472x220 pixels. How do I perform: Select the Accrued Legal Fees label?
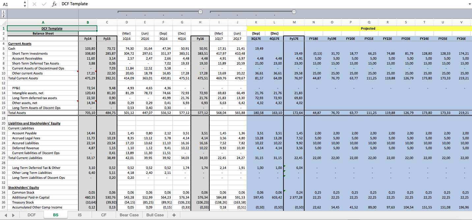(x=26, y=138)
